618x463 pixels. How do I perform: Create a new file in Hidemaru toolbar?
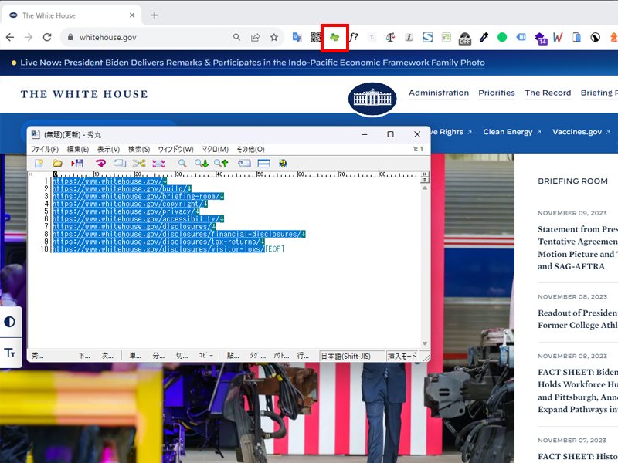[39, 164]
